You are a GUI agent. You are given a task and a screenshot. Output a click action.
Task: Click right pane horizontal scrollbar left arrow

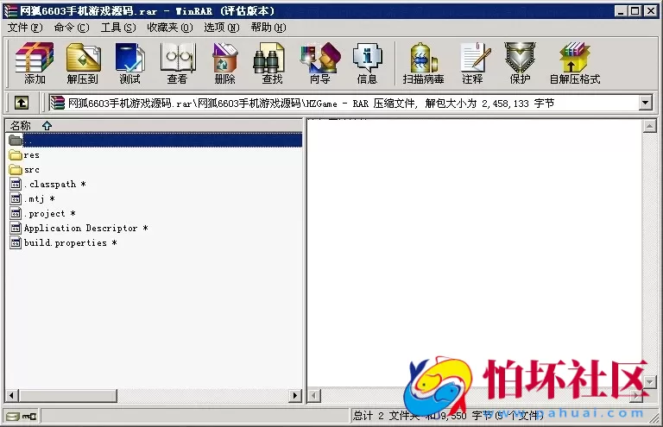tap(313, 396)
